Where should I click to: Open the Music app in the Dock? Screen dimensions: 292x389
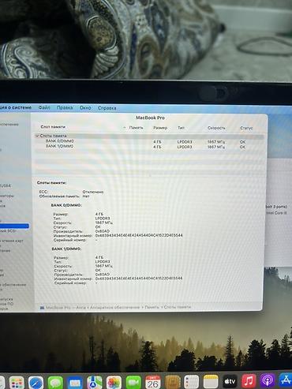click(249, 381)
